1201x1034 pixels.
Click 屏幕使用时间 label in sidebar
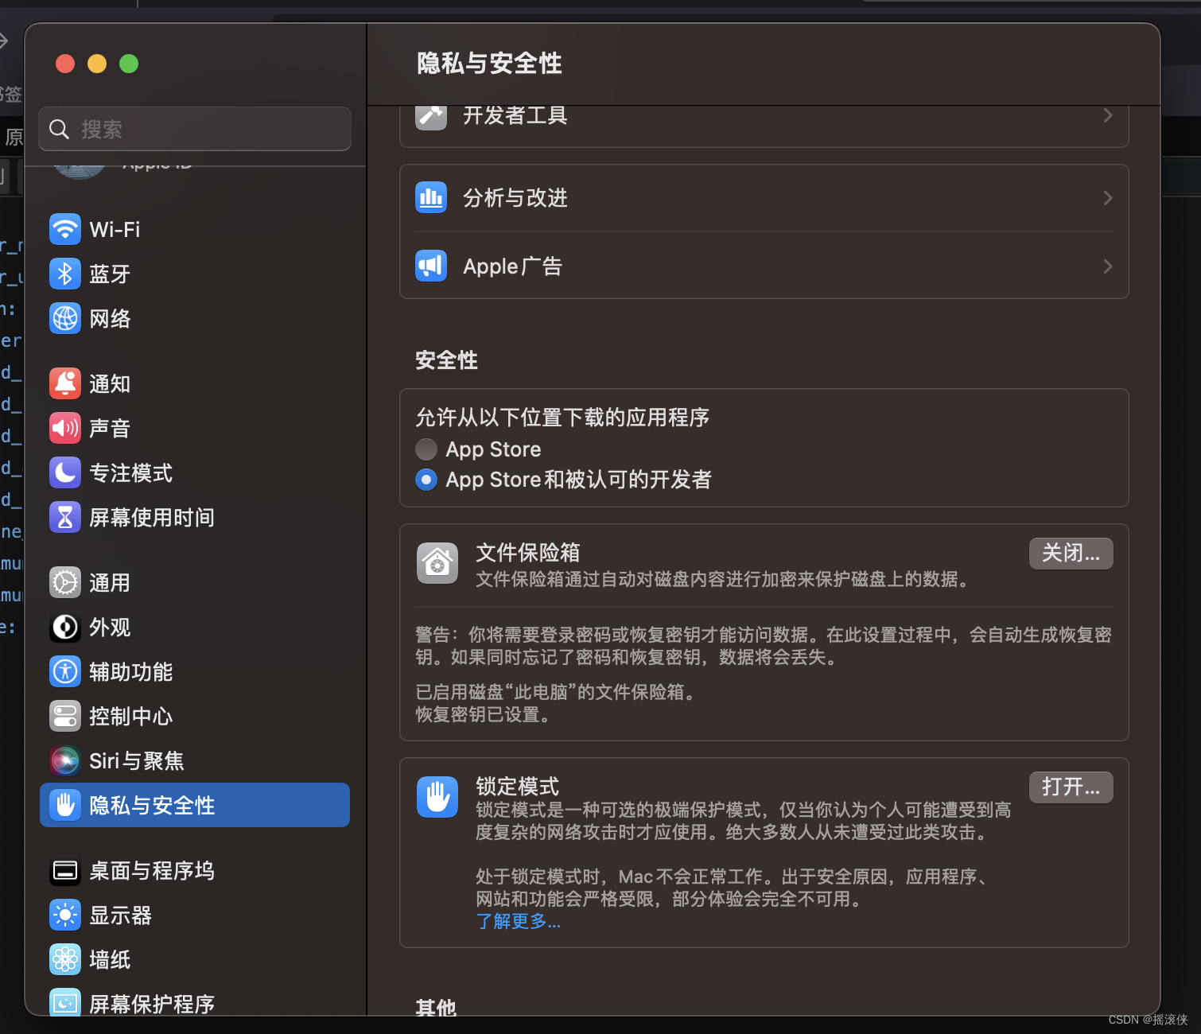point(152,518)
